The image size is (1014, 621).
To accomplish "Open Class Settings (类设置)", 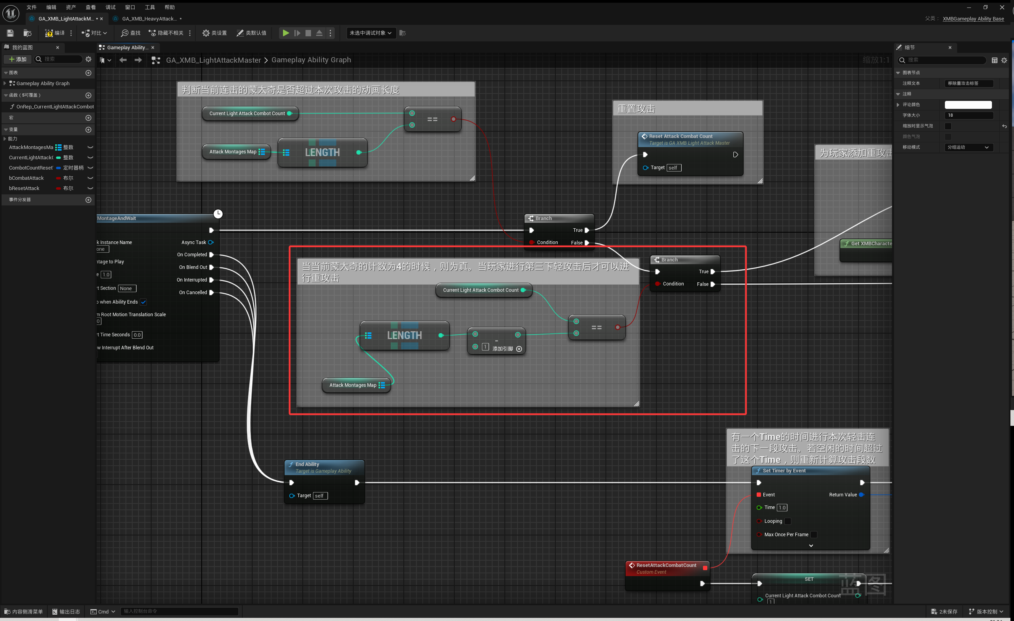I will click(x=214, y=33).
